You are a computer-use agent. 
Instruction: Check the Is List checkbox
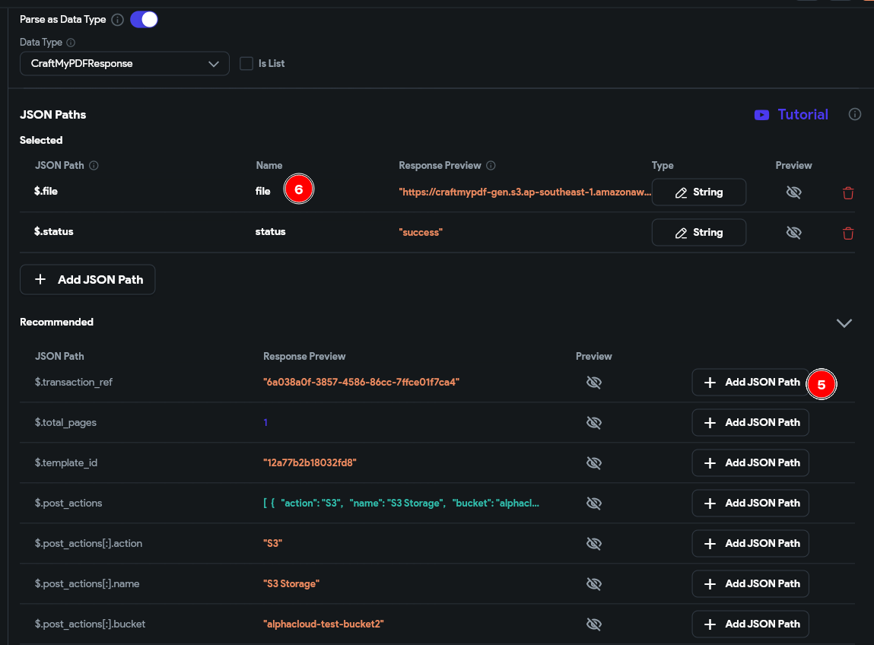coord(246,64)
